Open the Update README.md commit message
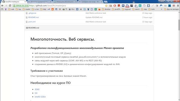 point(94,17)
